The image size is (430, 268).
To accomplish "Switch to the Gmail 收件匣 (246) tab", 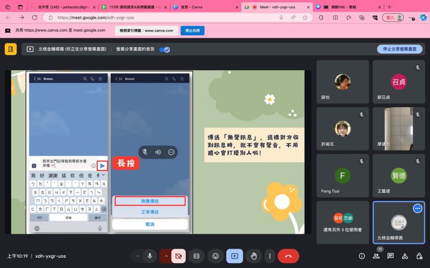I will (x=63, y=7).
